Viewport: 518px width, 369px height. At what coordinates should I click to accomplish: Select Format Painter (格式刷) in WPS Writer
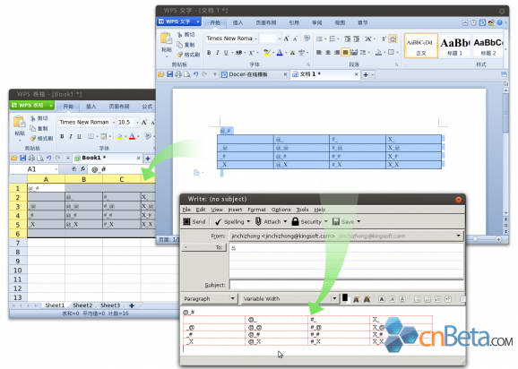click(x=188, y=55)
